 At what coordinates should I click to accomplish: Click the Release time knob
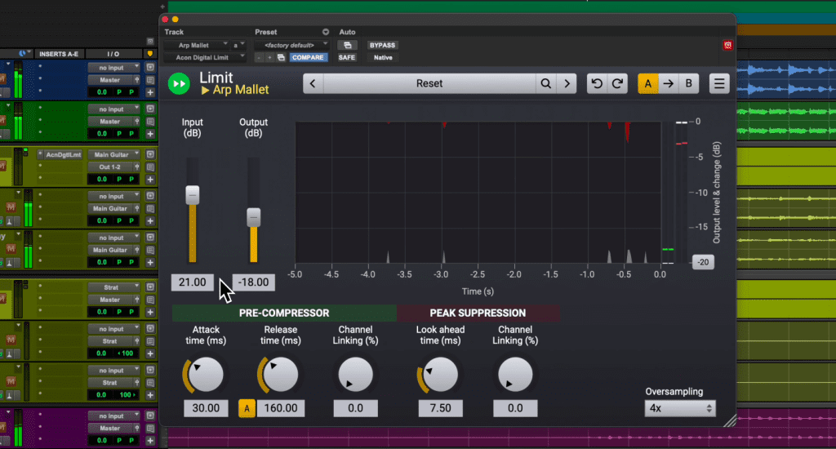pyautogui.click(x=281, y=375)
